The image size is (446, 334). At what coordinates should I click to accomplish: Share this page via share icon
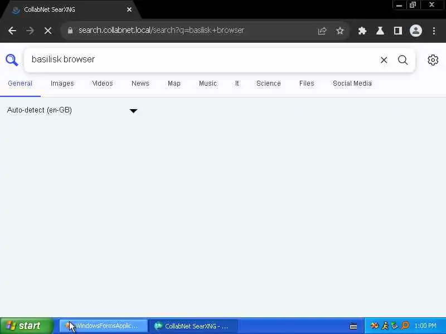point(322,31)
